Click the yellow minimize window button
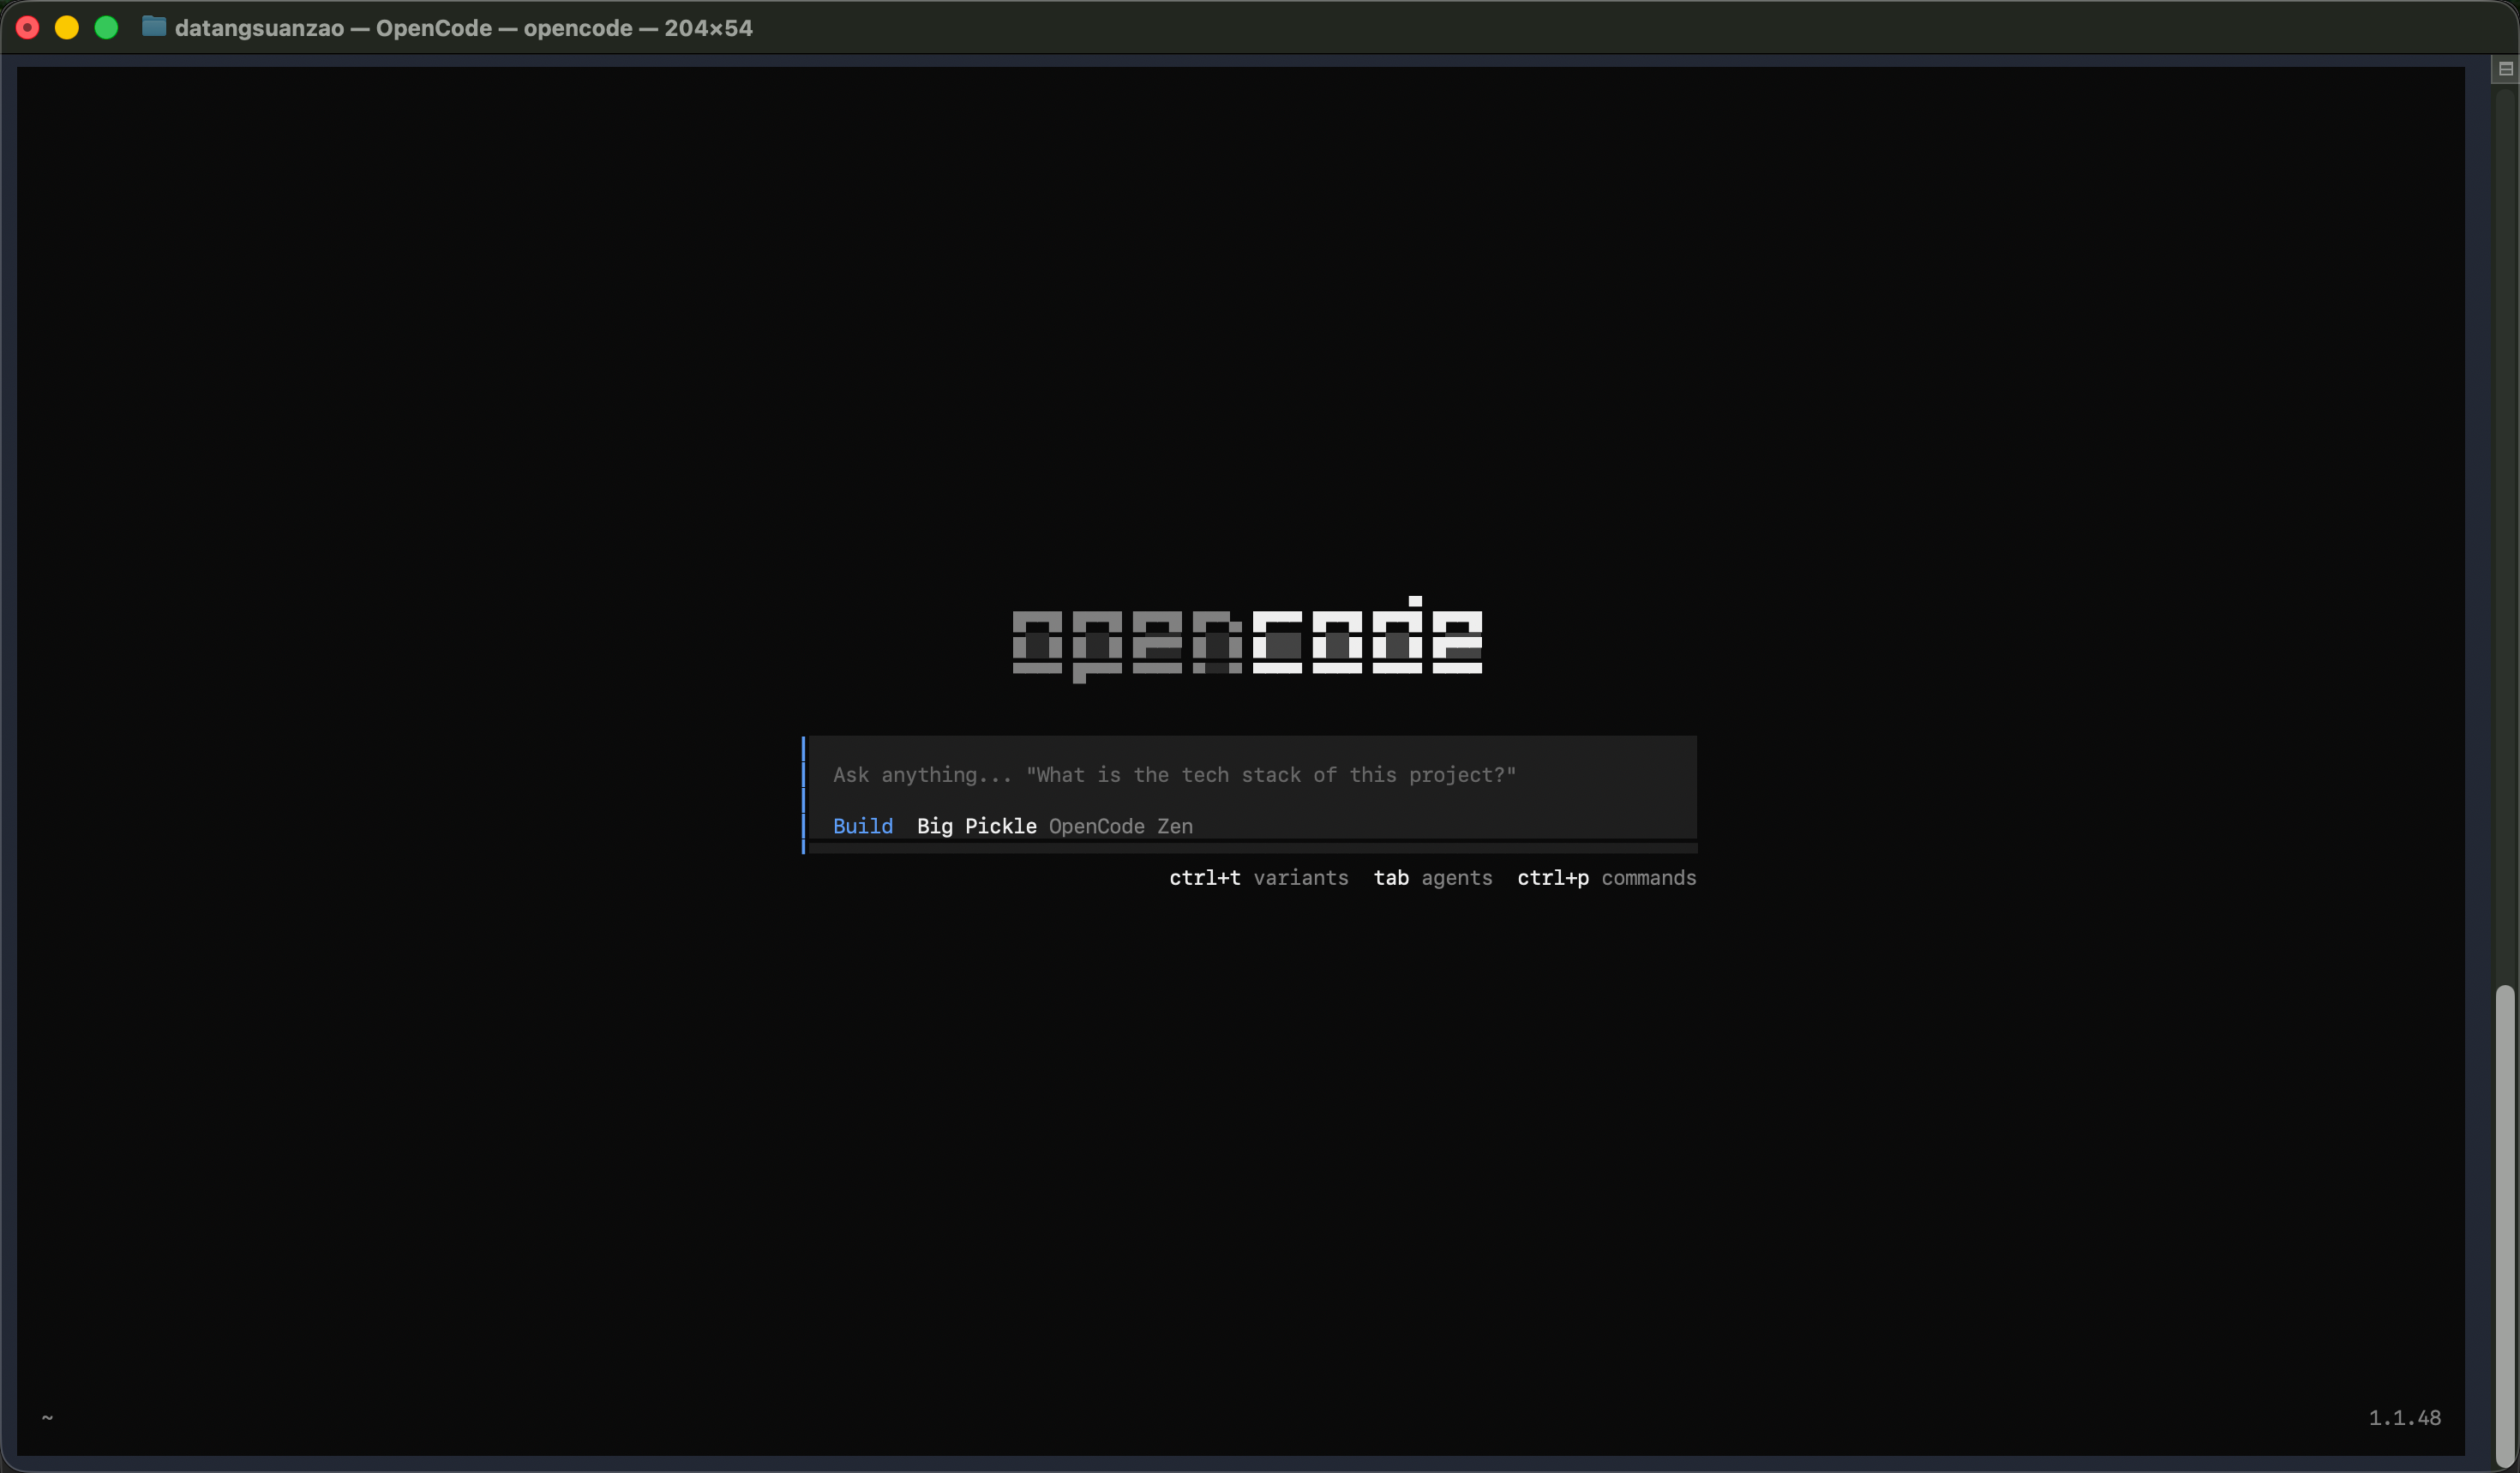The image size is (2520, 1473). pyautogui.click(x=67, y=28)
